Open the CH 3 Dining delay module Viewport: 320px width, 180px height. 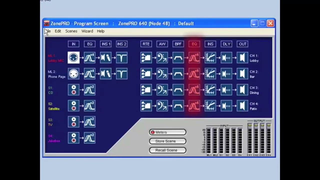coord(226,90)
